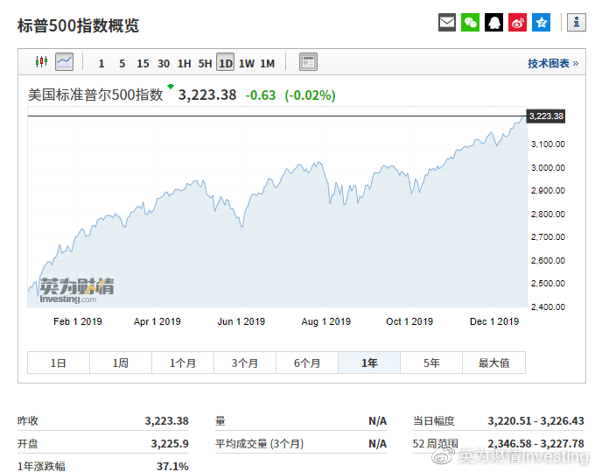Set chart interval to 1 minute
The image size is (595, 472).
[x=101, y=63]
